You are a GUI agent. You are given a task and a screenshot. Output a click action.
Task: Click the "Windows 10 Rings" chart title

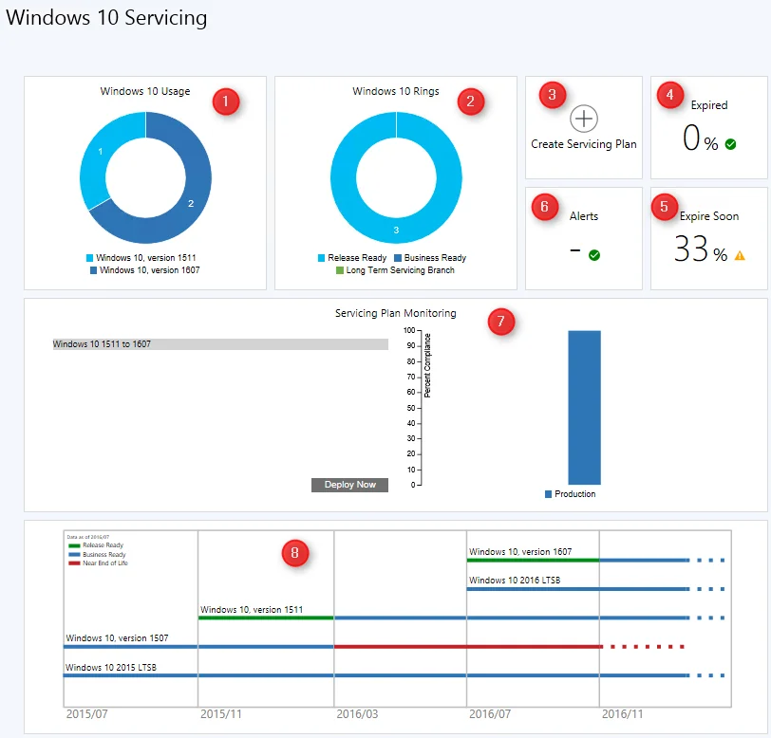coord(396,91)
